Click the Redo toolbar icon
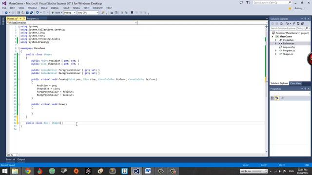This screenshot has width=312, height=175. click(x=44, y=13)
